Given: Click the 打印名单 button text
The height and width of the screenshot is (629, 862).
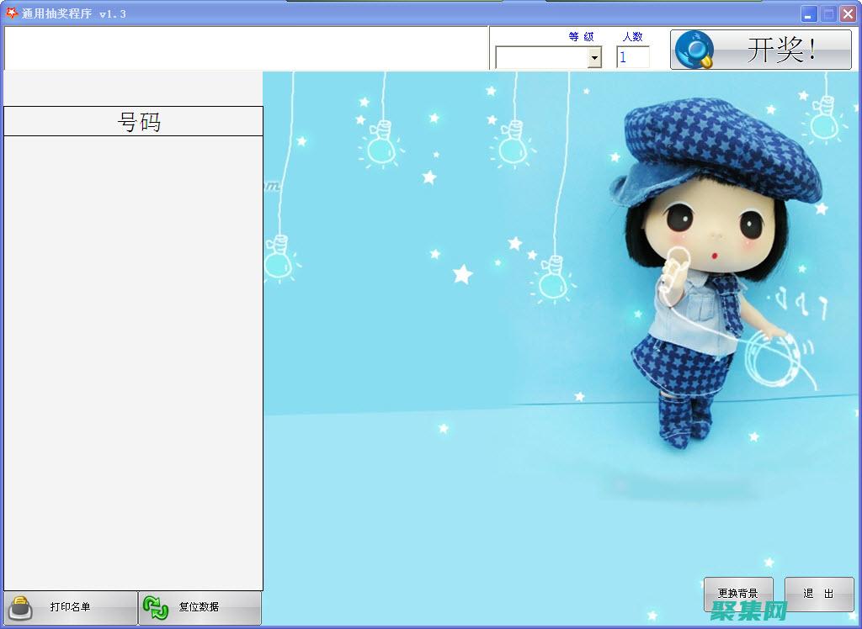Looking at the screenshot, I should click(70, 607).
